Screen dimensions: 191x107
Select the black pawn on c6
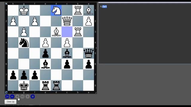67,64
